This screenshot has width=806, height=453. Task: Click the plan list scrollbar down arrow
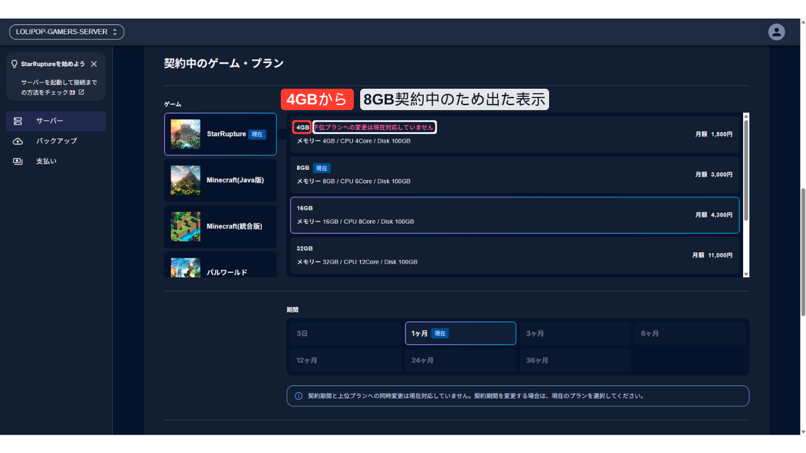746,274
